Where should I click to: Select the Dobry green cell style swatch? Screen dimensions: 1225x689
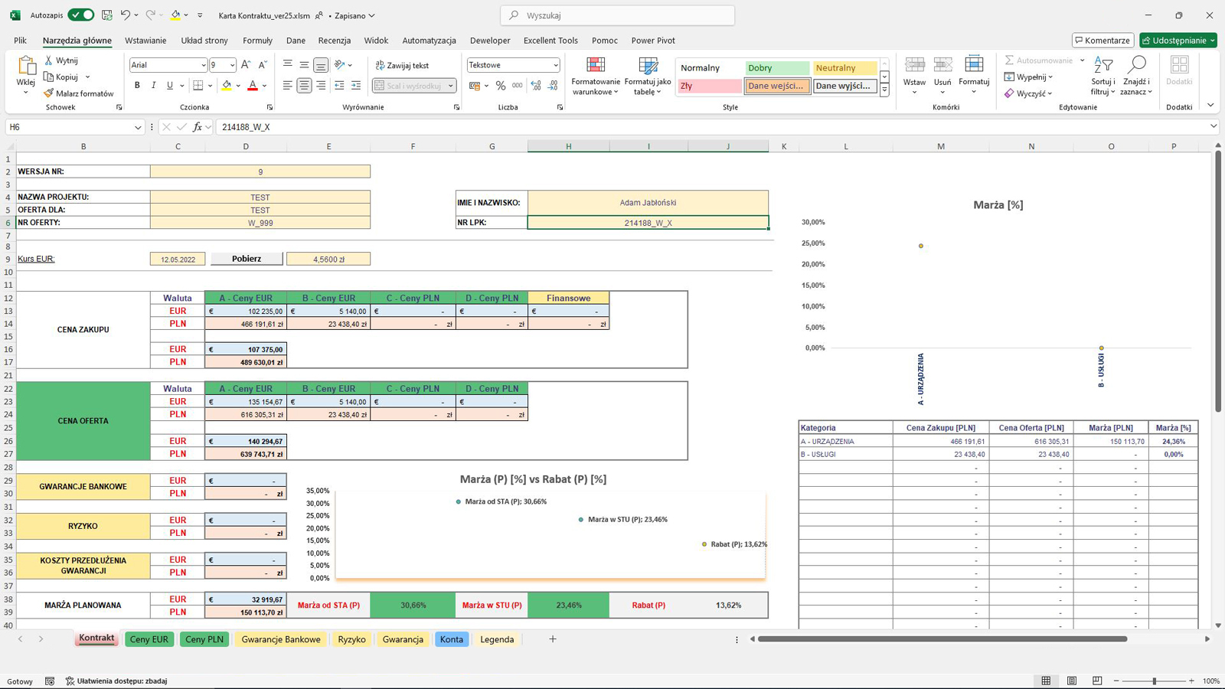[x=776, y=68]
